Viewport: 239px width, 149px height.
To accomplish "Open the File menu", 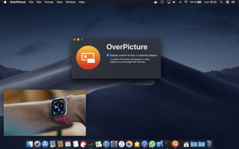I will point(31,2).
